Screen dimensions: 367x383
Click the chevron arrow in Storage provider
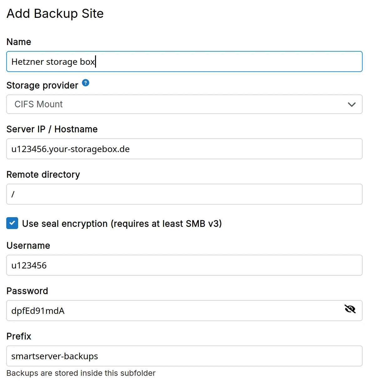click(x=352, y=105)
